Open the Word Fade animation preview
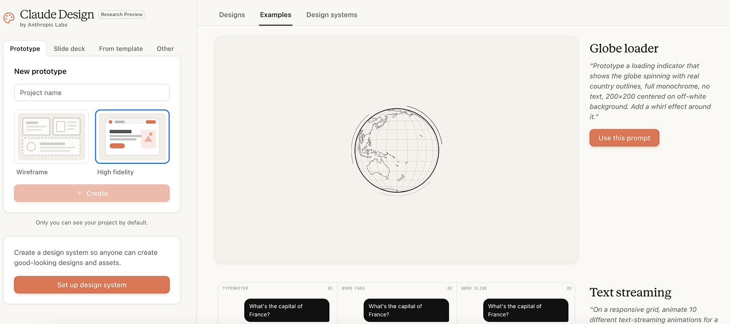Screen dimensions: 730x324 [397, 303]
